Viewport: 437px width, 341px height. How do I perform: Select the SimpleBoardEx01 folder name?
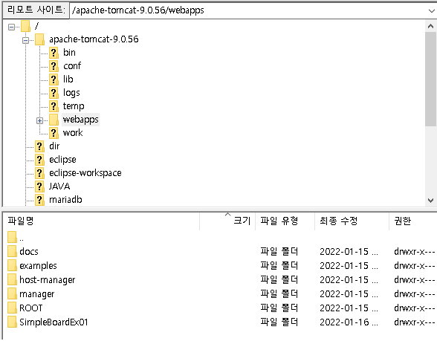[54, 322]
